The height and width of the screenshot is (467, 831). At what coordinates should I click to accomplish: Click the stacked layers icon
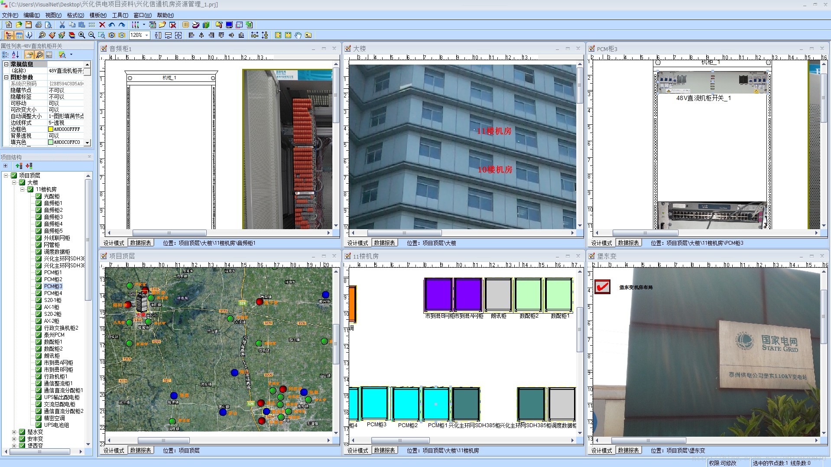pyautogui.click(x=72, y=35)
